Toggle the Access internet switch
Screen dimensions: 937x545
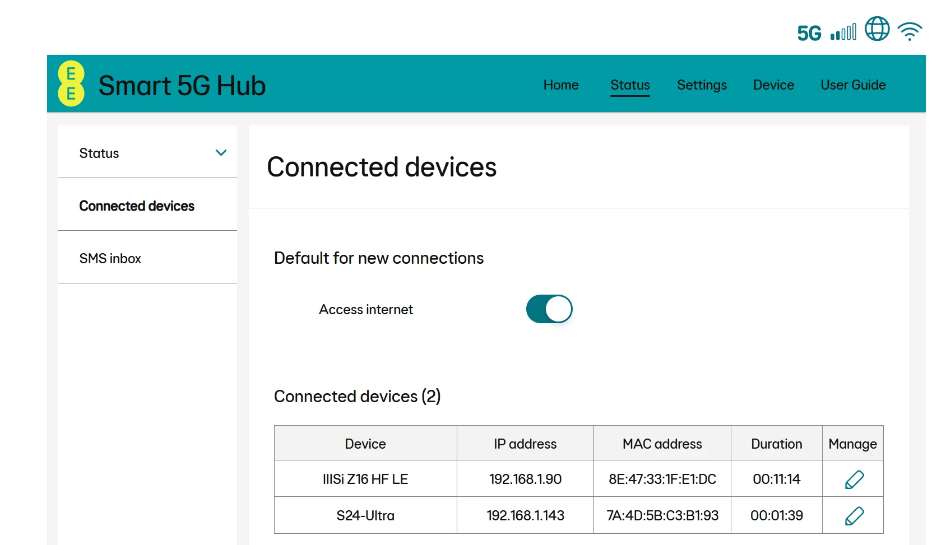pos(549,309)
